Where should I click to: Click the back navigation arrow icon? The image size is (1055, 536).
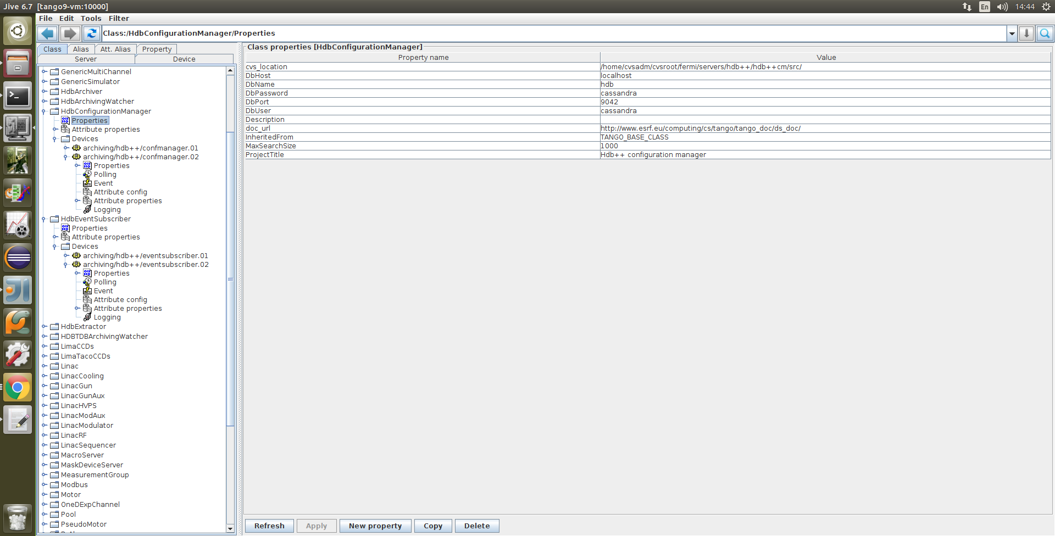point(48,33)
